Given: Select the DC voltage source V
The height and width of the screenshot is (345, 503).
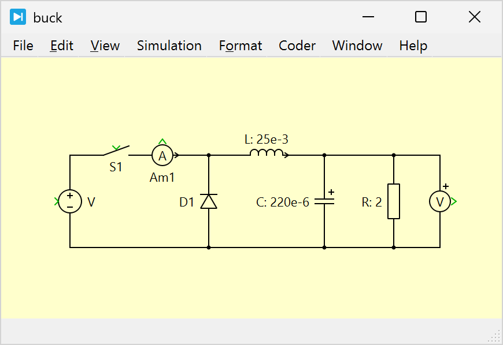Looking at the screenshot, I should 70,201.
